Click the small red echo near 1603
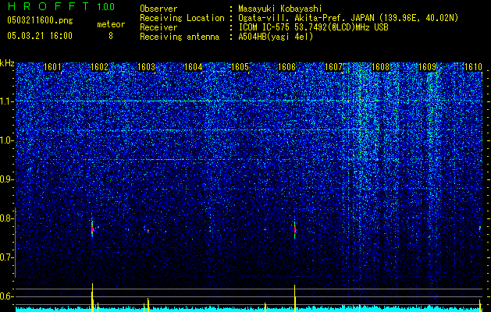Viewport: 491px width, 312px height. (148, 231)
